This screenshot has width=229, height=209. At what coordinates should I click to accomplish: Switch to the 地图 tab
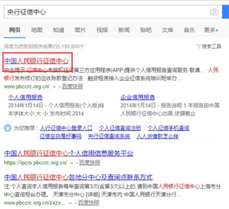coord(37,30)
